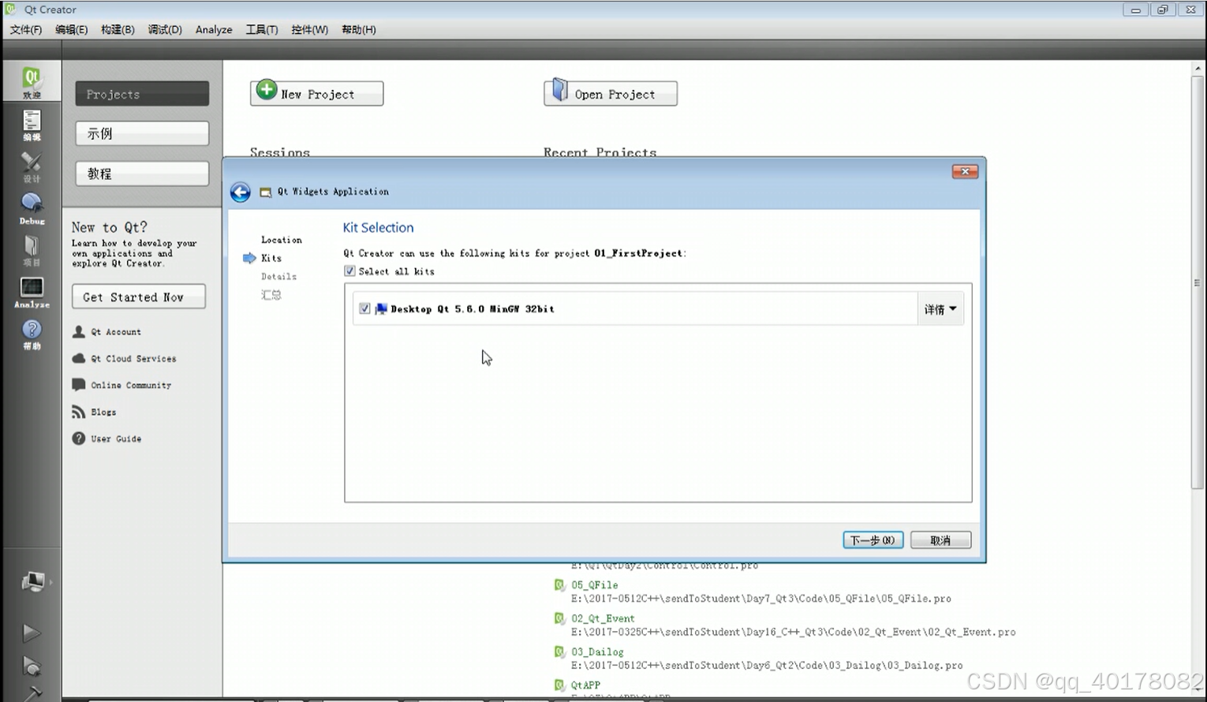Click the Location step in wizard
The width and height of the screenshot is (1207, 702).
(x=282, y=240)
